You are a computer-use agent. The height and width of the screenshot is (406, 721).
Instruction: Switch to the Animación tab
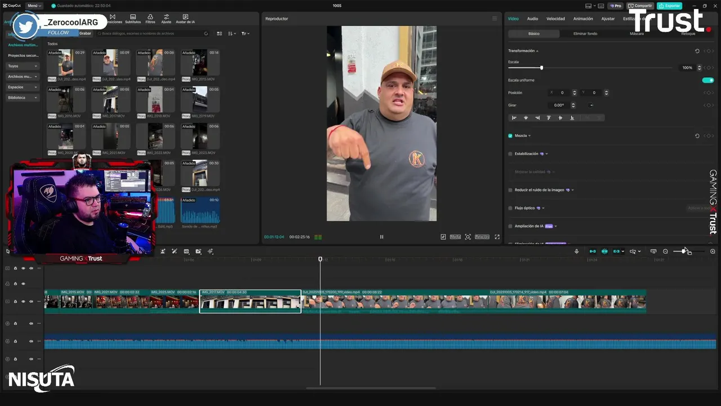pyautogui.click(x=583, y=19)
